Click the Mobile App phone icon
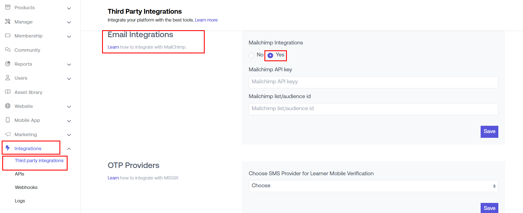Image resolution: width=523 pixels, height=213 pixels. (x=8, y=120)
